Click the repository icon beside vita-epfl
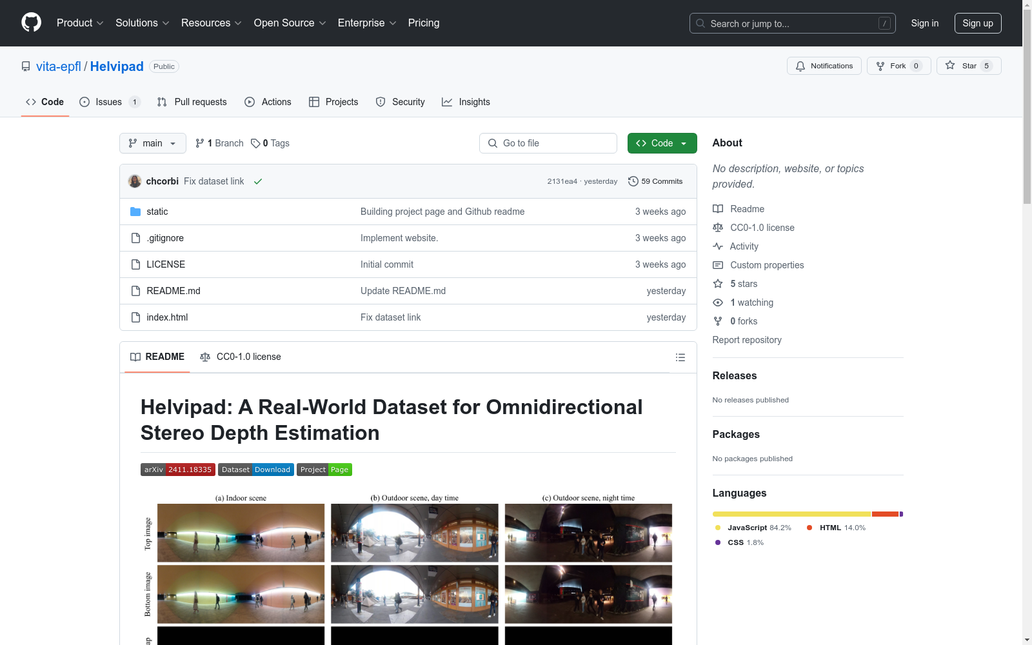Image resolution: width=1032 pixels, height=645 pixels. tap(26, 66)
